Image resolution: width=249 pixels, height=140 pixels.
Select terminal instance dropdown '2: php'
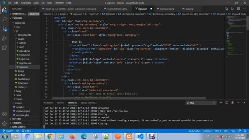201,103
